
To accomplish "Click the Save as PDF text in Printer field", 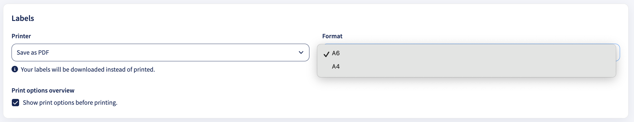I will 33,53.
